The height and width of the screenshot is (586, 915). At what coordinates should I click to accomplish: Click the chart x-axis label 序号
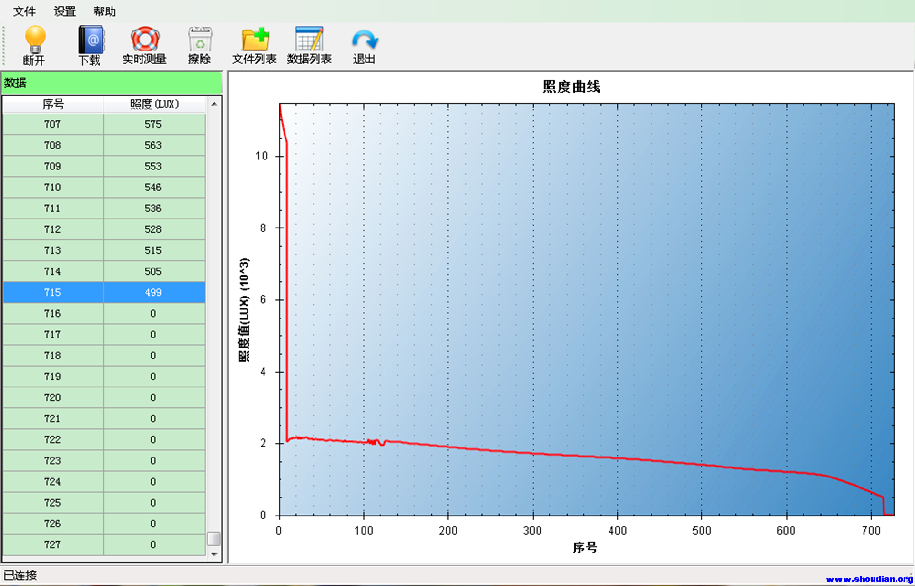tap(585, 547)
